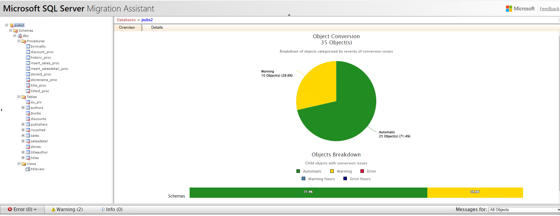Image resolution: width=560 pixels, height=216 pixels.
Task: Show Error (0) messages
Action: pos(22,210)
